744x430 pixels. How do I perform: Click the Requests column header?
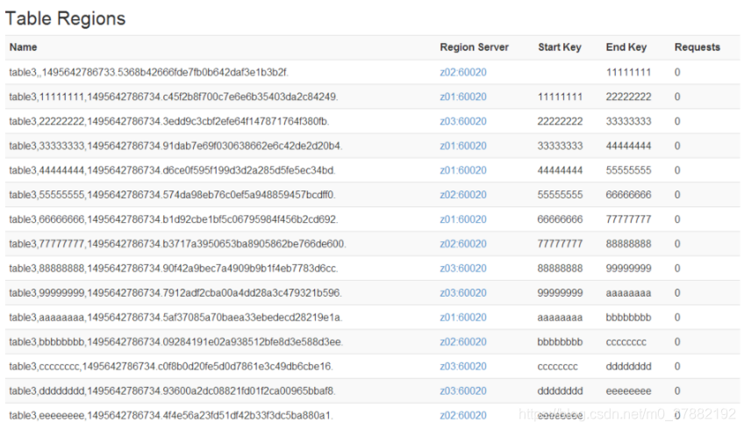[697, 47]
